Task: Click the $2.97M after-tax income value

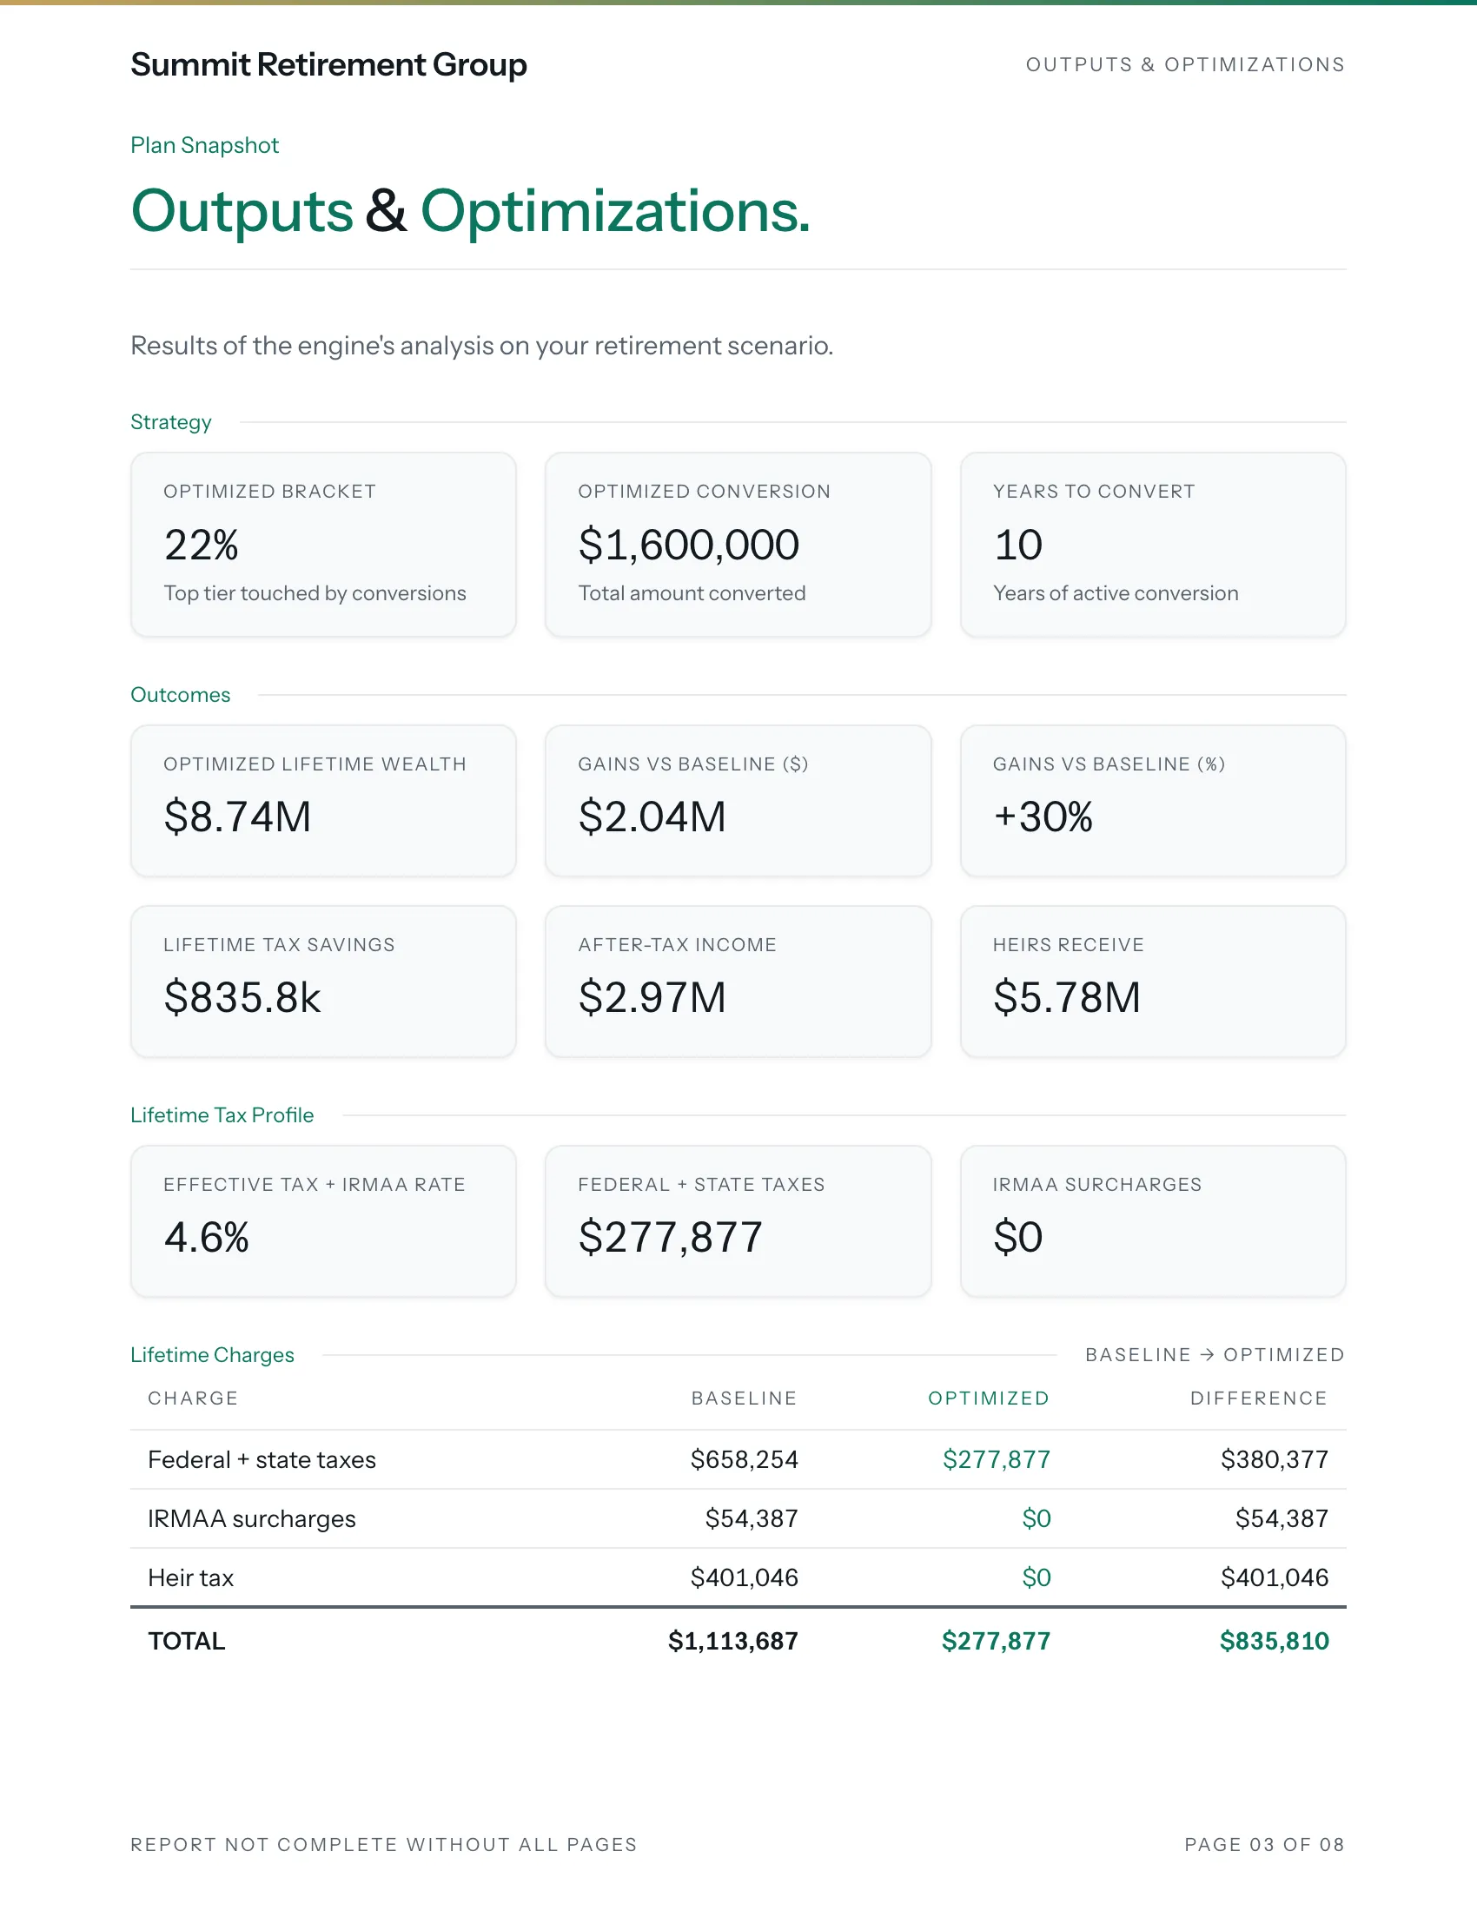Action: click(x=652, y=997)
